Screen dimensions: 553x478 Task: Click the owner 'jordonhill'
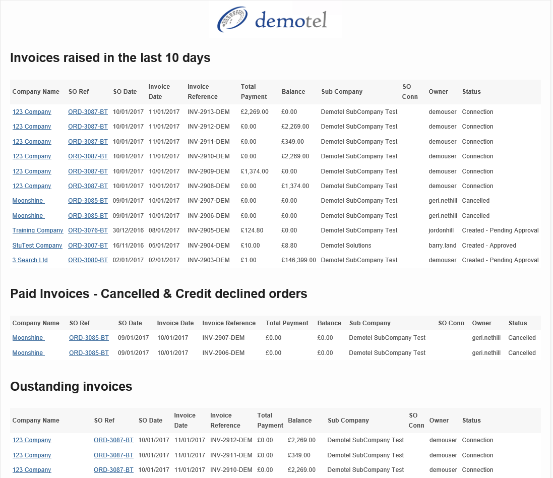tap(441, 230)
